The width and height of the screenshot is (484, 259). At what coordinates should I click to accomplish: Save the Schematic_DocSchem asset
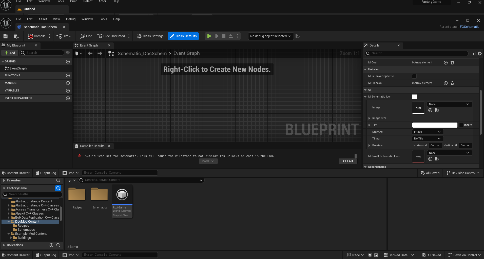click(x=5, y=36)
